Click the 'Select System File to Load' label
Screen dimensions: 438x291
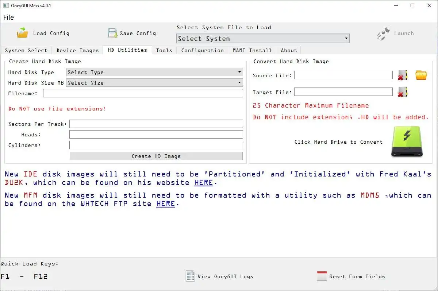point(224,27)
